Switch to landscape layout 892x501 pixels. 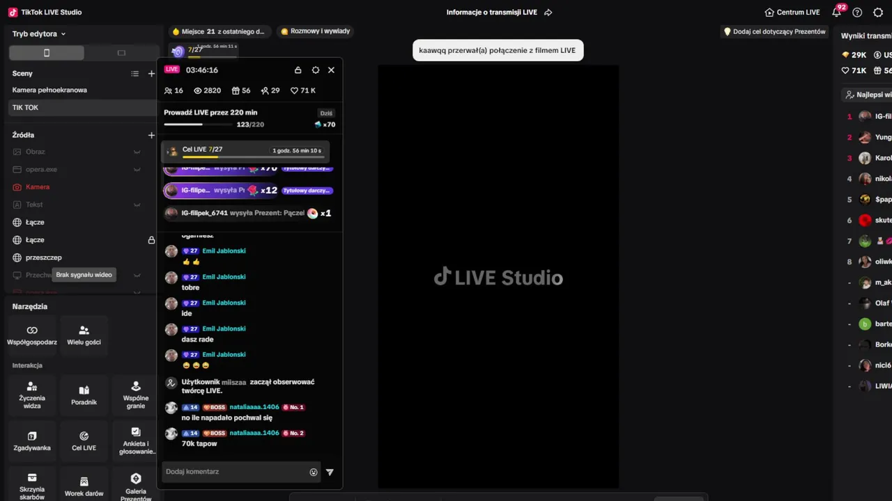pyautogui.click(x=121, y=53)
